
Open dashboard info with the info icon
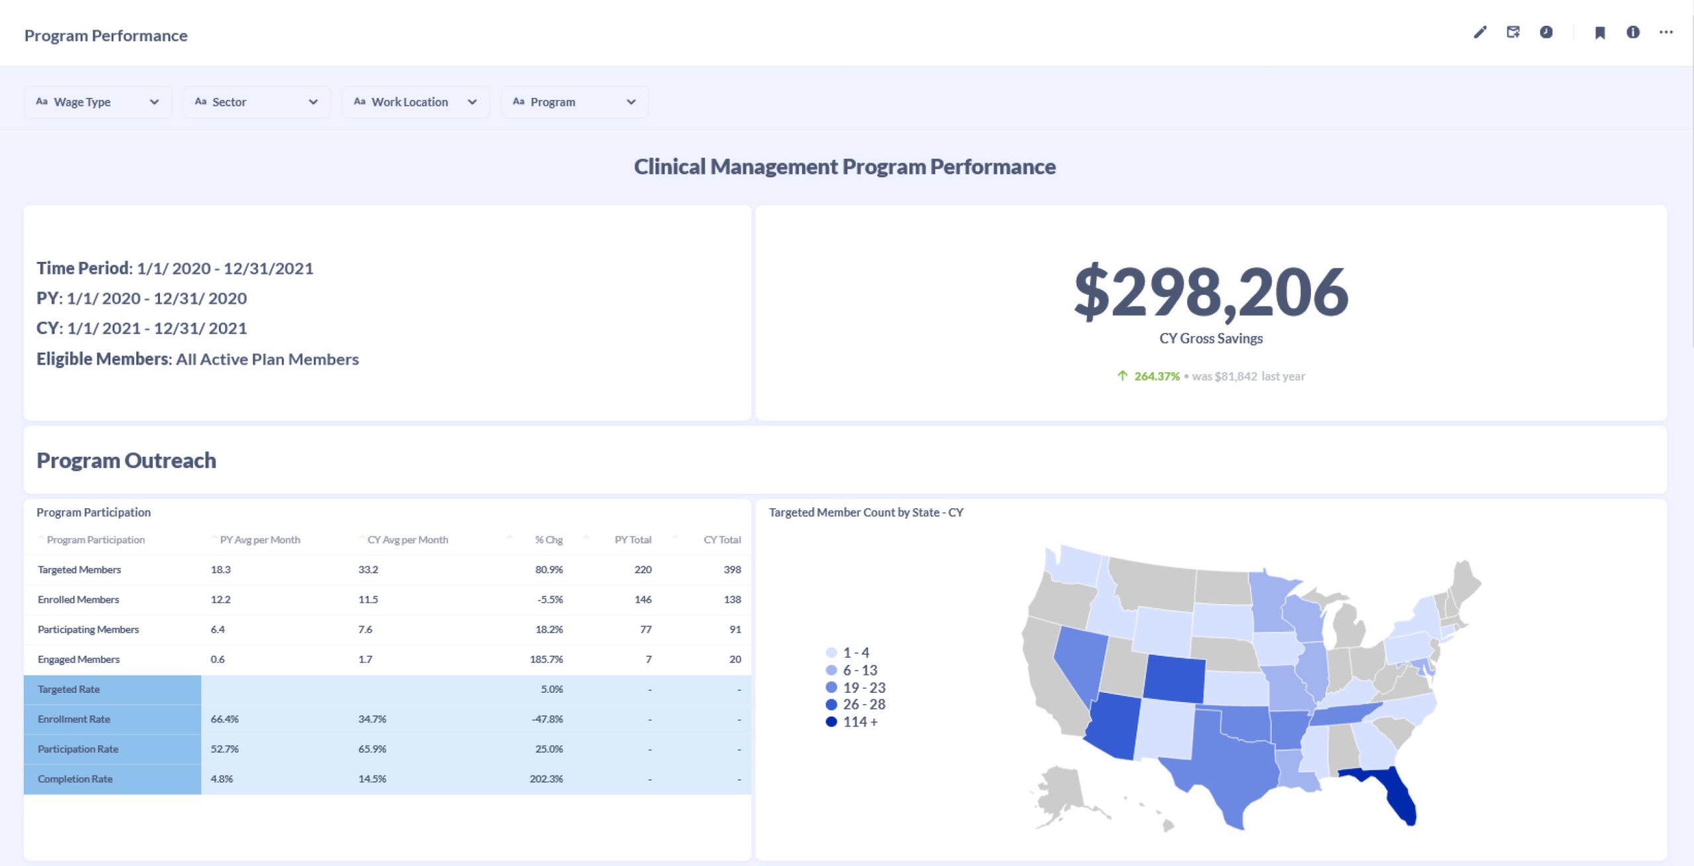pyautogui.click(x=1633, y=32)
